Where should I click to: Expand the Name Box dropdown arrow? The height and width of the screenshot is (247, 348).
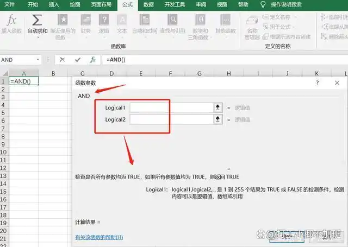point(38,60)
